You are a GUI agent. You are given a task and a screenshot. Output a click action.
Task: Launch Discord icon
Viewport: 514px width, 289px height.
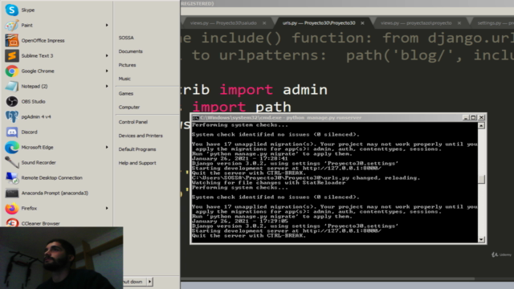[12, 132]
